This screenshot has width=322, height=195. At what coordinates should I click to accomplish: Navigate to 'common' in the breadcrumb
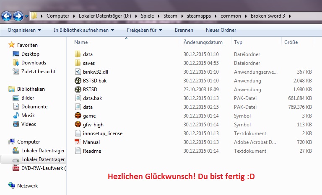(x=231, y=16)
